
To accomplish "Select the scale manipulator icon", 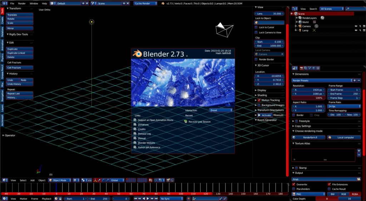I will coord(107,180).
